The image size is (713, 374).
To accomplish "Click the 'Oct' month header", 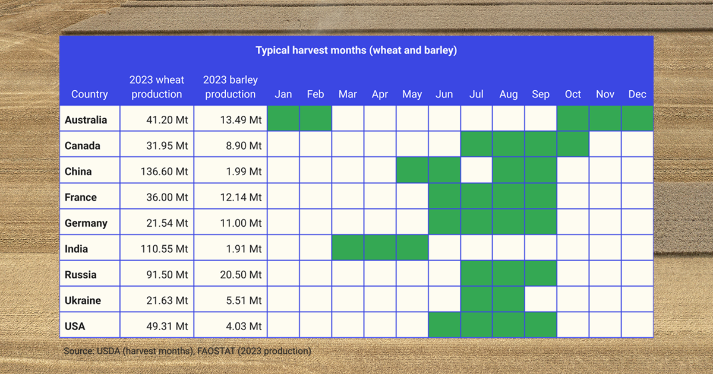I will (573, 94).
